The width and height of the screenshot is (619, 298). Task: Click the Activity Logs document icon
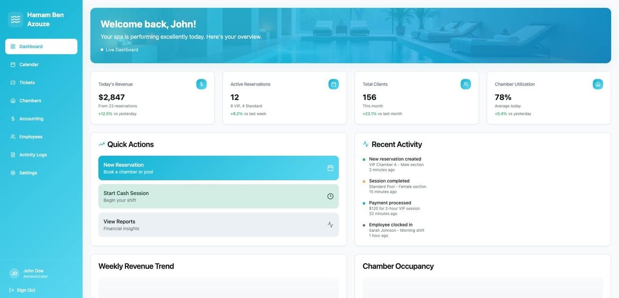(13, 155)
